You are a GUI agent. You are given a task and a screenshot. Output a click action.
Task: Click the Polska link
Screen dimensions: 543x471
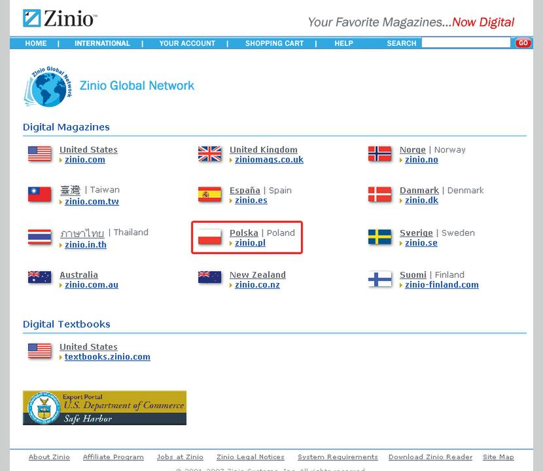click(244, 233)
